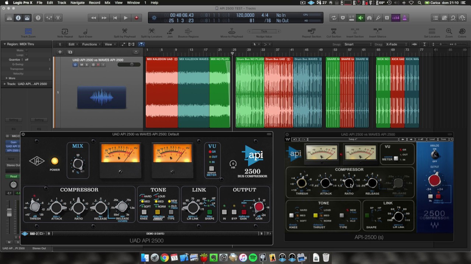Toggle Cycle mode icon
The width and height of the screenshot is (471, 264).
click(334, 18)
